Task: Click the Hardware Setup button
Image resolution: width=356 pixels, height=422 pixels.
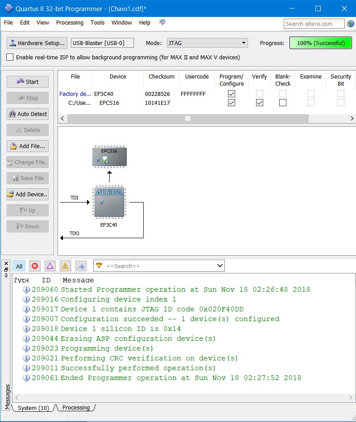Action: click(x=37, y=43)
